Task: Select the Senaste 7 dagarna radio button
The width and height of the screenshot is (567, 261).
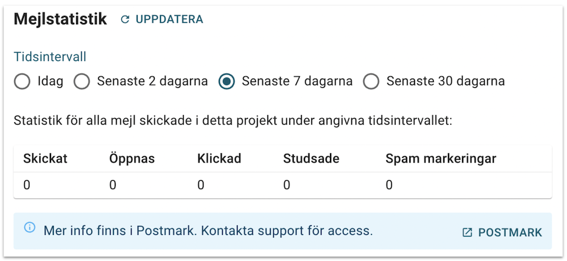Action: (x=227, y=82)
